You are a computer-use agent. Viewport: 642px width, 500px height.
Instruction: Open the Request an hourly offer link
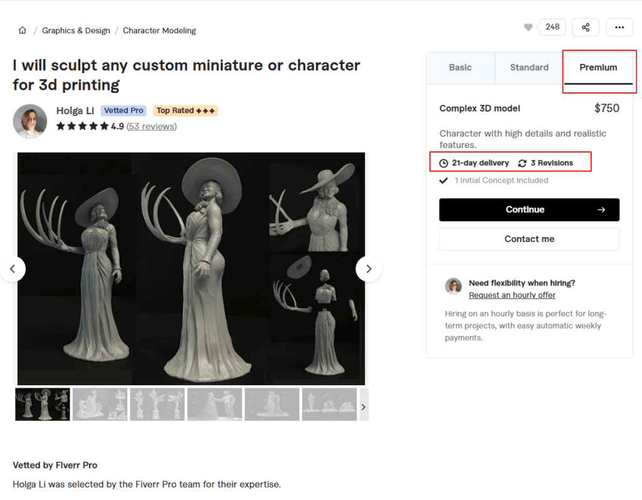512,295
